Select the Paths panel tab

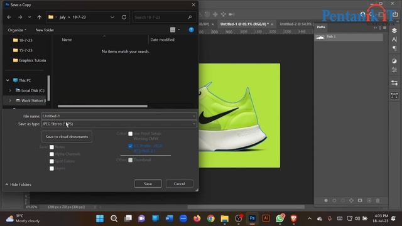(x=321, y=27)
